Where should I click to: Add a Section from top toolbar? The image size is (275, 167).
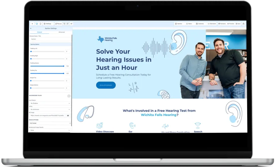coord(179,24)
